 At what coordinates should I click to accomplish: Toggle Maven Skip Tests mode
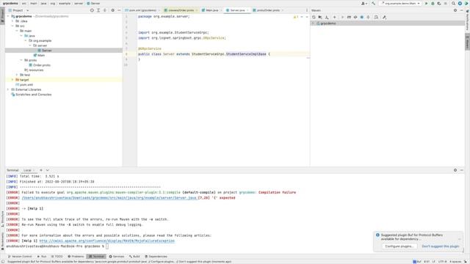pos(362,18)
